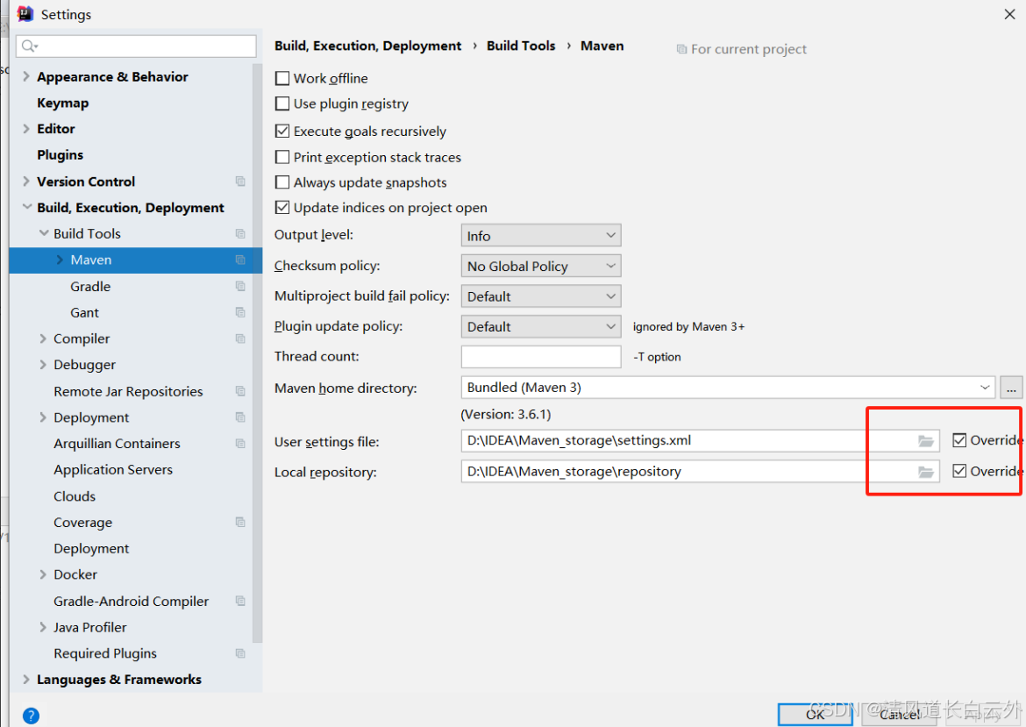
Task: Open Keymap settings page
Action: [x=63, y=103]
